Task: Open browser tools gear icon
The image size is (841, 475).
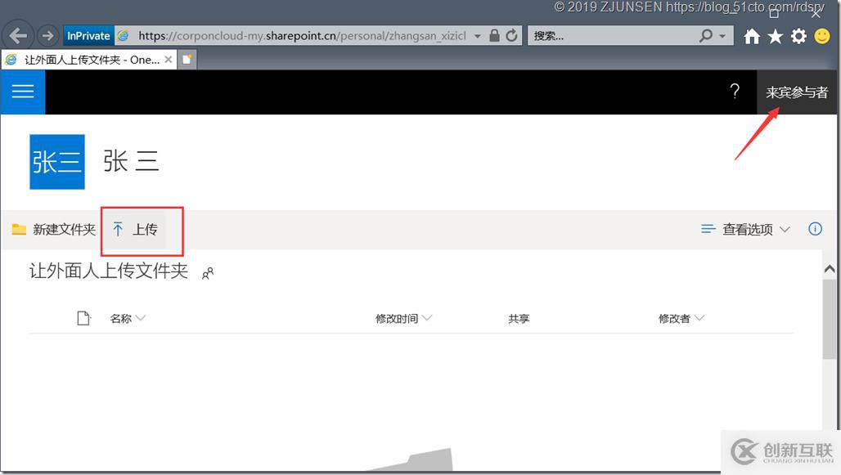Action: [x=798, y=37]
